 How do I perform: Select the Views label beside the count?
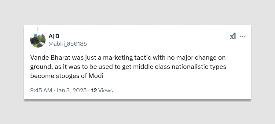coord(105,90)
